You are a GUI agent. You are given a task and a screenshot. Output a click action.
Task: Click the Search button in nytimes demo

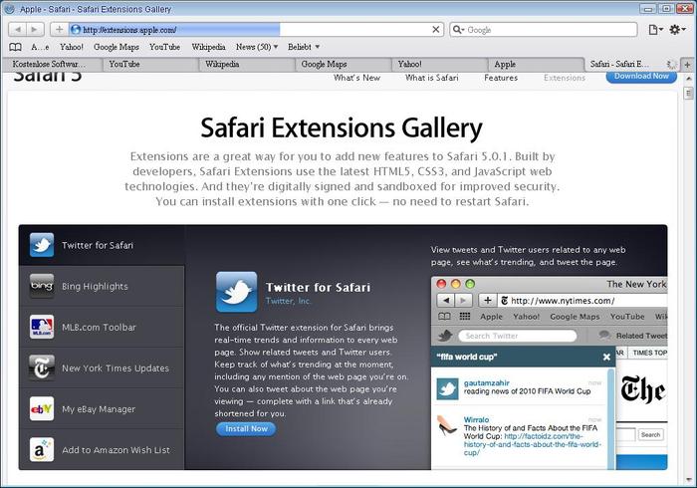coord(651,434)
